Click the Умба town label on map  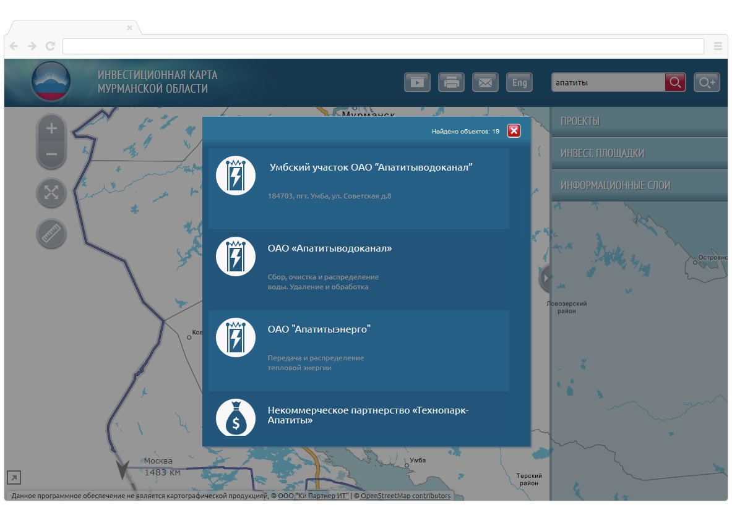[x=418, y=460]
